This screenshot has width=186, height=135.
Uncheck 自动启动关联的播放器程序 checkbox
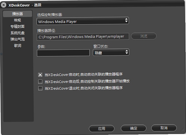click(x=40, y=75)
